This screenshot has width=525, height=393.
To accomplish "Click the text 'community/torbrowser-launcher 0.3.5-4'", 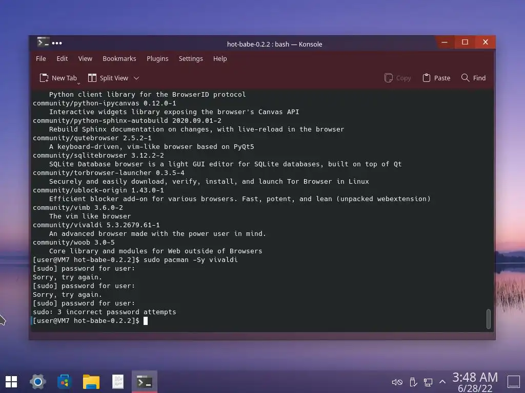I will coord(109,173).
